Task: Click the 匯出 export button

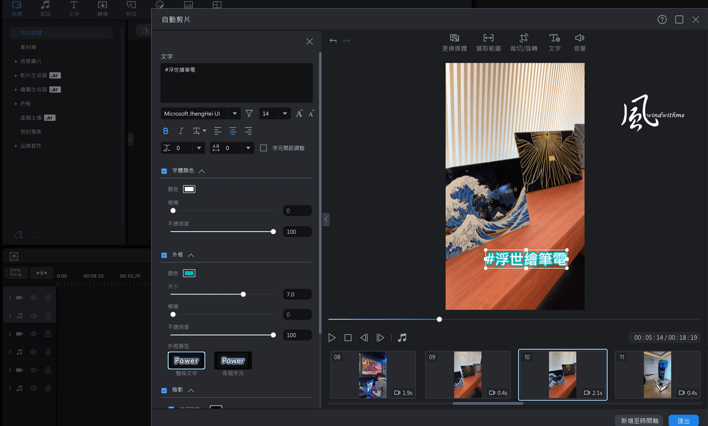Action: (684, 420)
